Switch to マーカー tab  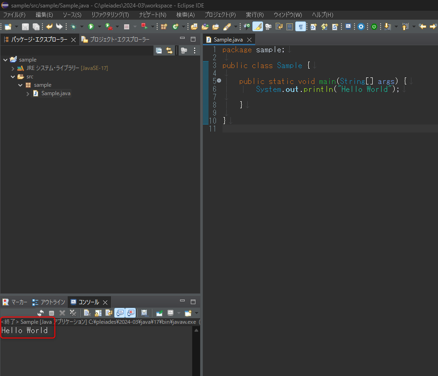15,302
